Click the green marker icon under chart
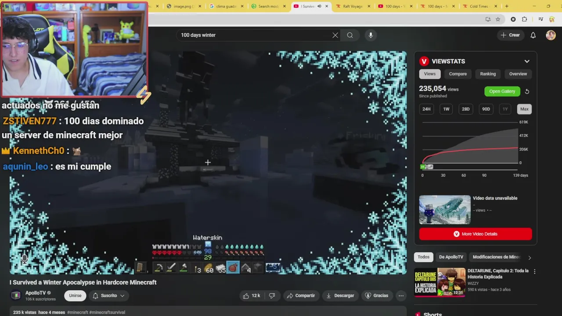 [x=423, y=167]
